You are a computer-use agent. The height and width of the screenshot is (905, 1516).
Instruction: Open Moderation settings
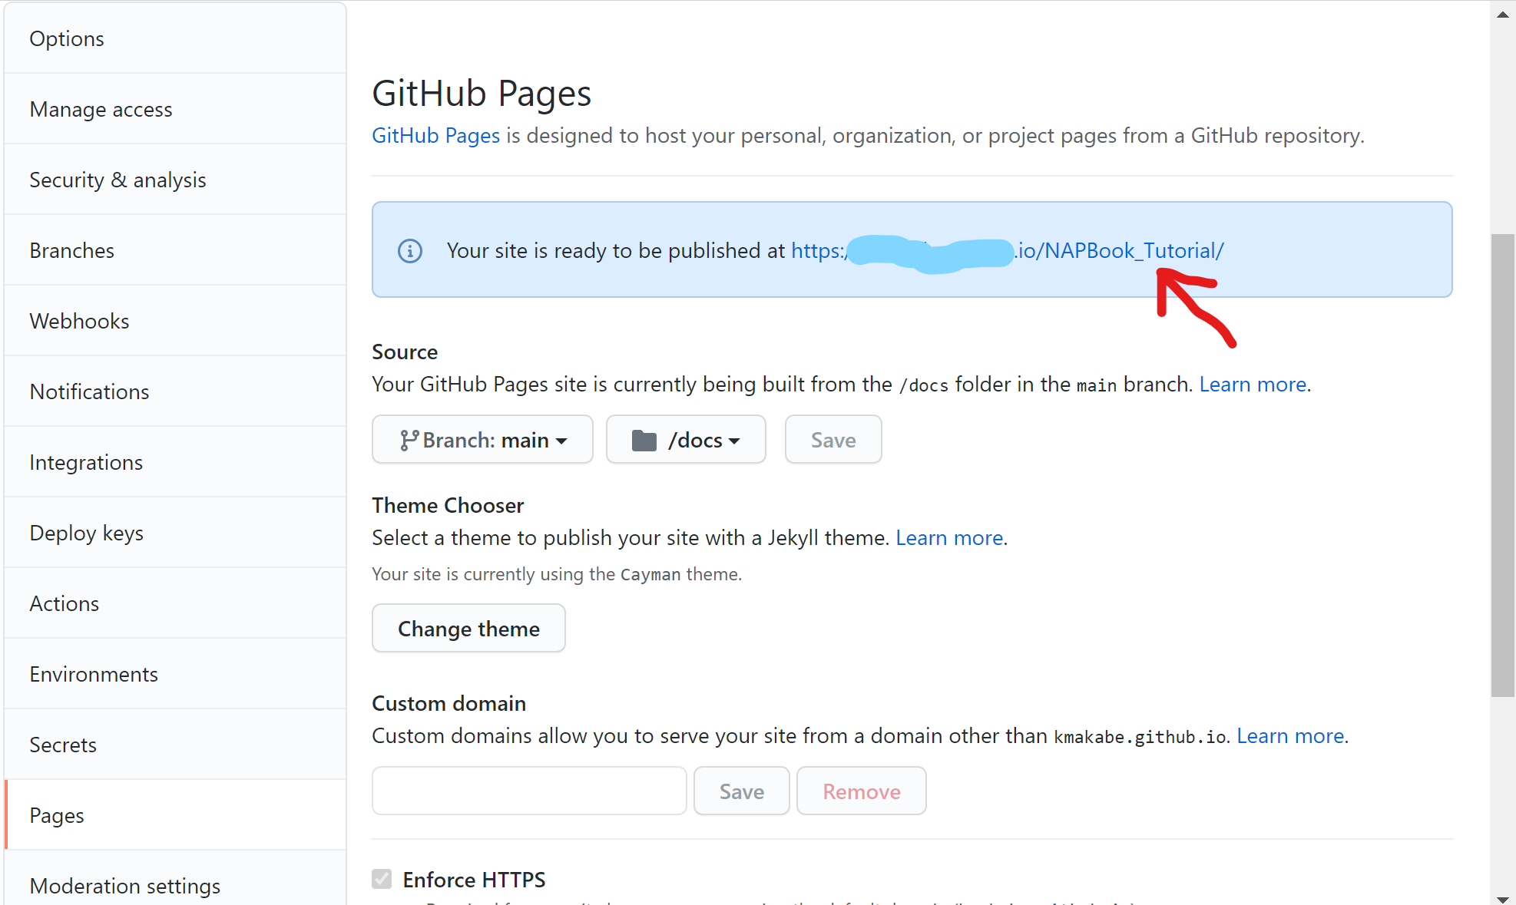(125, 886)
